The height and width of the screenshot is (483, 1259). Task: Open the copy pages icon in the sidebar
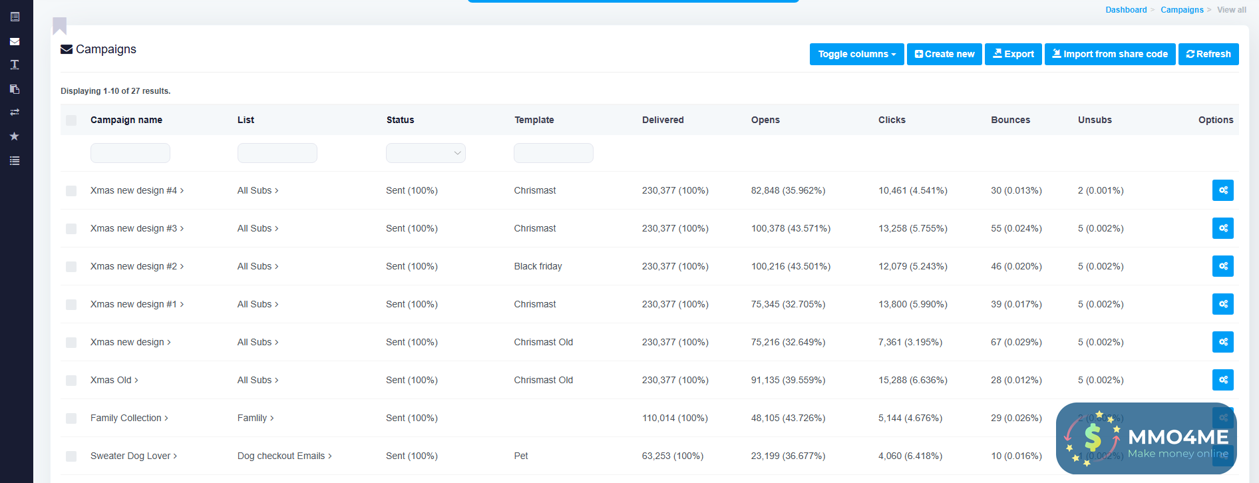coord(15,88)
